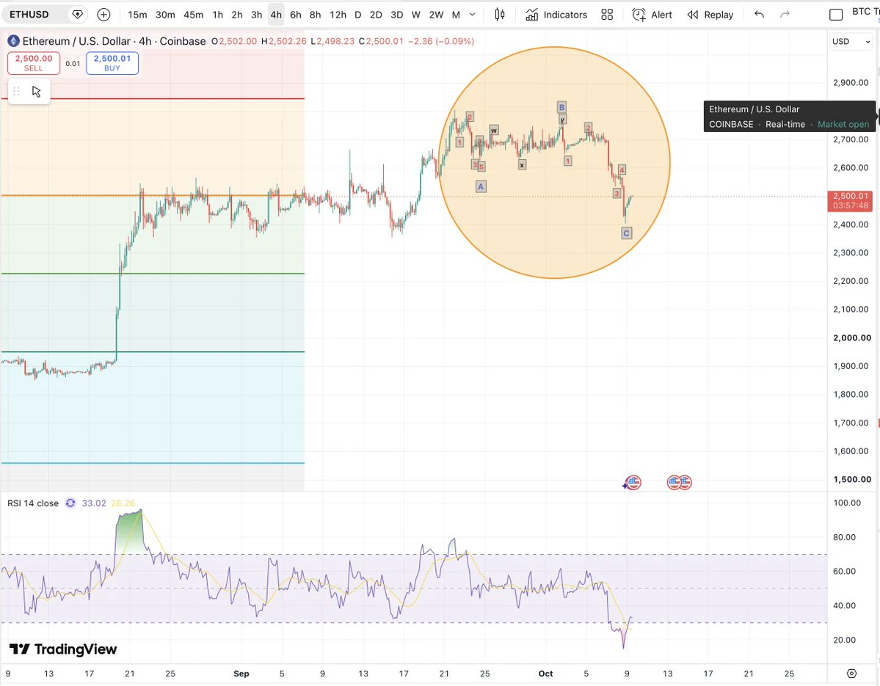
Task: Expand the USD currency dropdown
Action: pyautogui.click(x=851, y=42)
